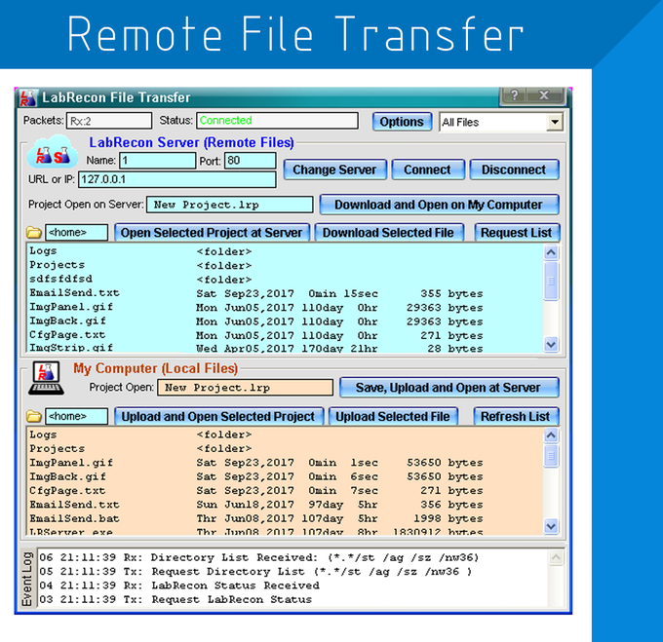The height and width of the screenshot is (642, 663).
Task: Click the local file list scrollbar thumb
Action: [x=551, y=456]
